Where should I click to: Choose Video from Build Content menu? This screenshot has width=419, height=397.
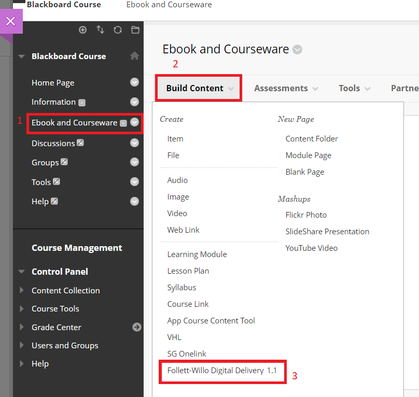coord(177,214)
